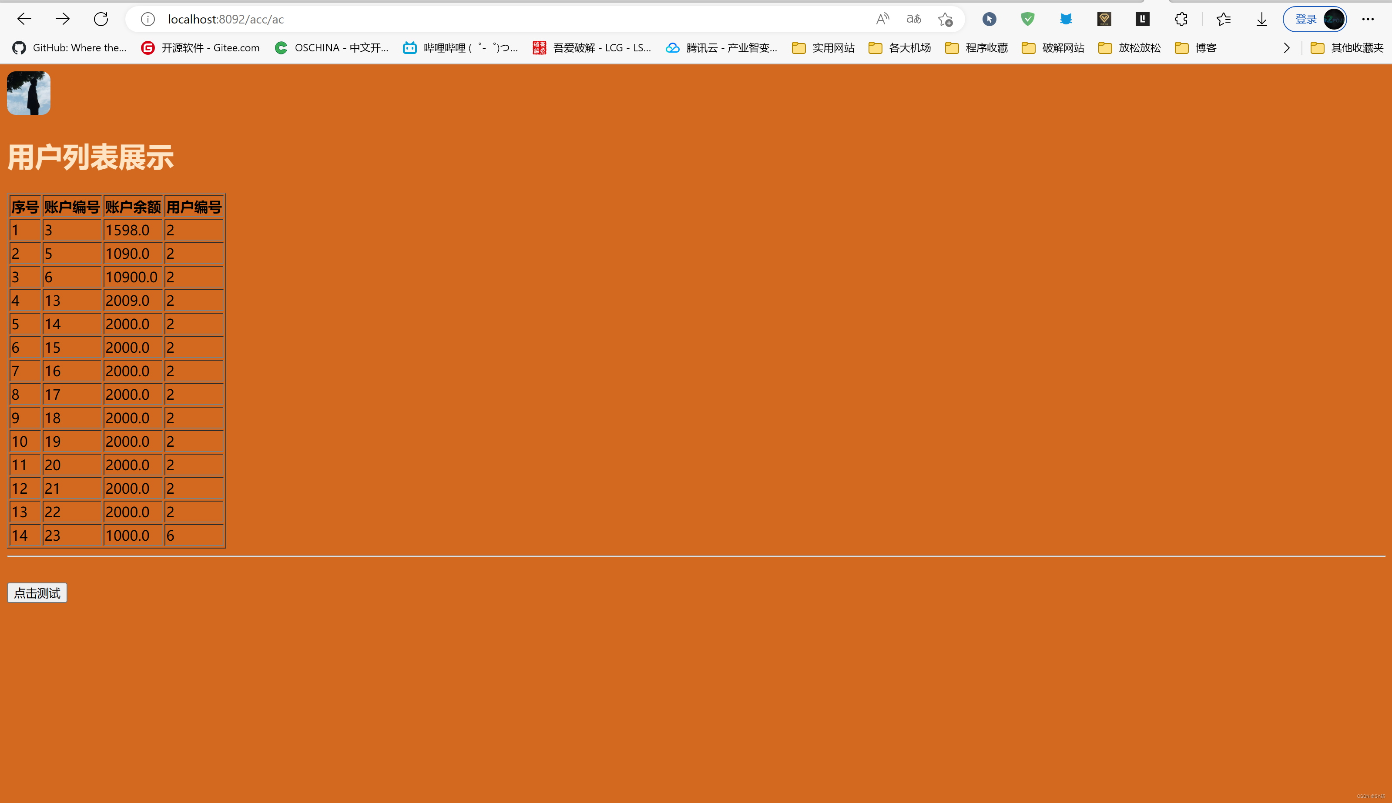1392x803 pixels.
Task: Click the AdGuard extension shield icon
Action: click(1027, 19)
